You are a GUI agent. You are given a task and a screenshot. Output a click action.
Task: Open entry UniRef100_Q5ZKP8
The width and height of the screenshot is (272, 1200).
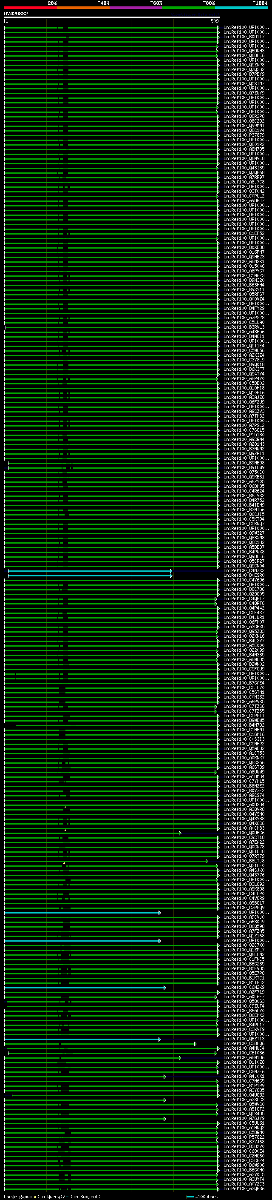pyautogui.click(x=244, y=65)
